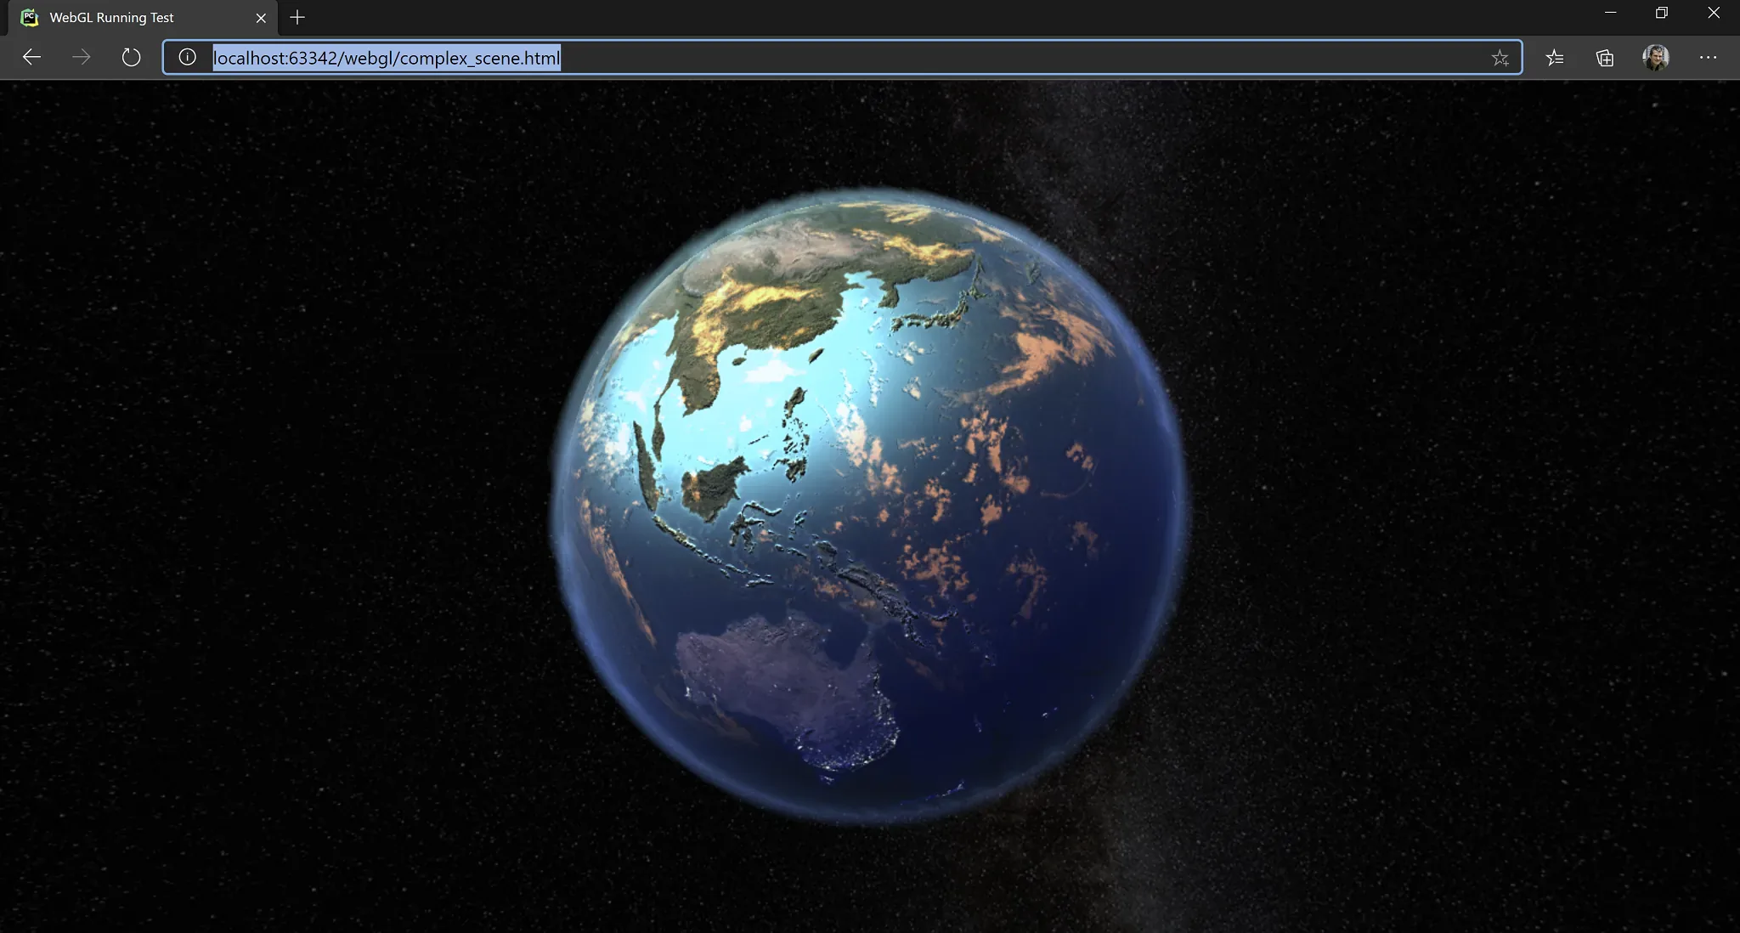Open the user profile avatar

(1656, 58)
